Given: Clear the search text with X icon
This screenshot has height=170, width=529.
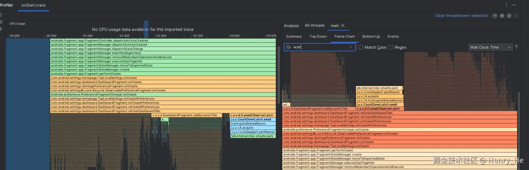Looking at the screenshot, I should [351, 47].
